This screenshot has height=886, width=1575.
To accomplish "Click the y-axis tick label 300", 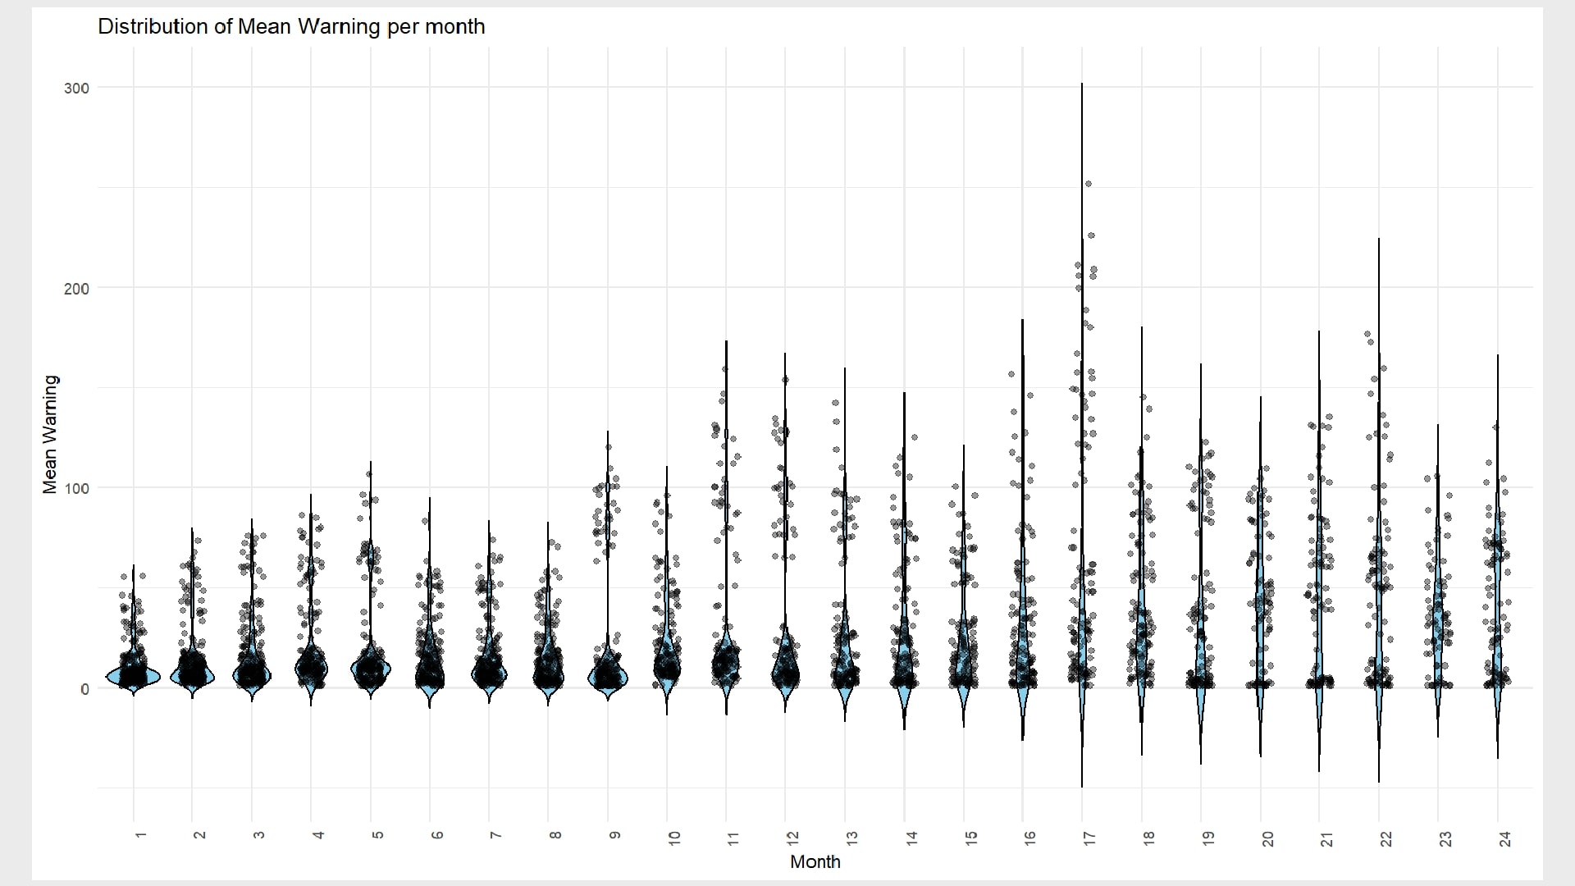I will click(x=76, y=88).
